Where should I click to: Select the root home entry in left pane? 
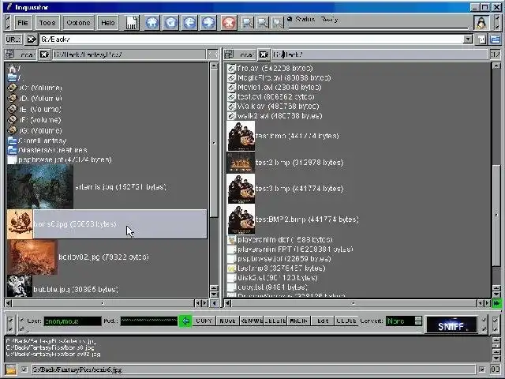pyautogui.click(x=14, y=69)
